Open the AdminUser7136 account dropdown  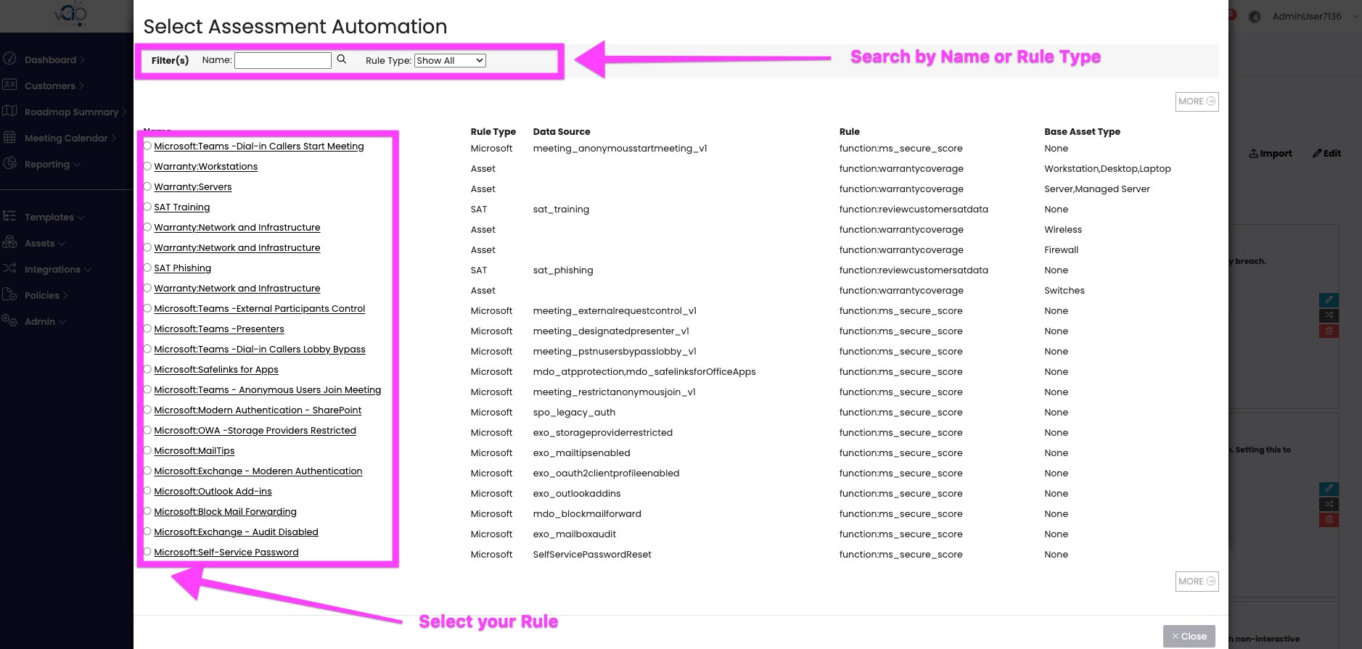coord(1355,16)
